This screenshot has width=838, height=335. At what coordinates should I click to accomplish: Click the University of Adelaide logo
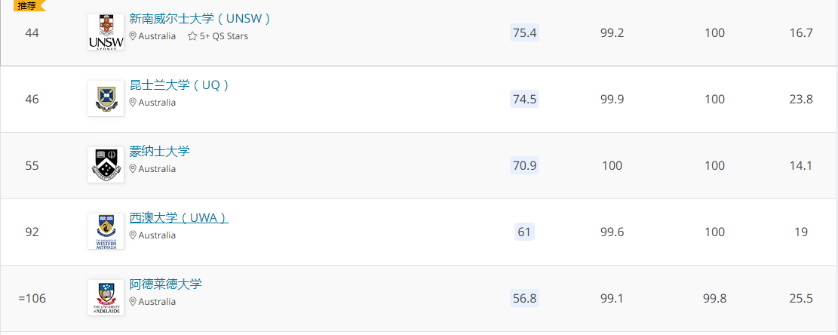click(x=106, y=297)
